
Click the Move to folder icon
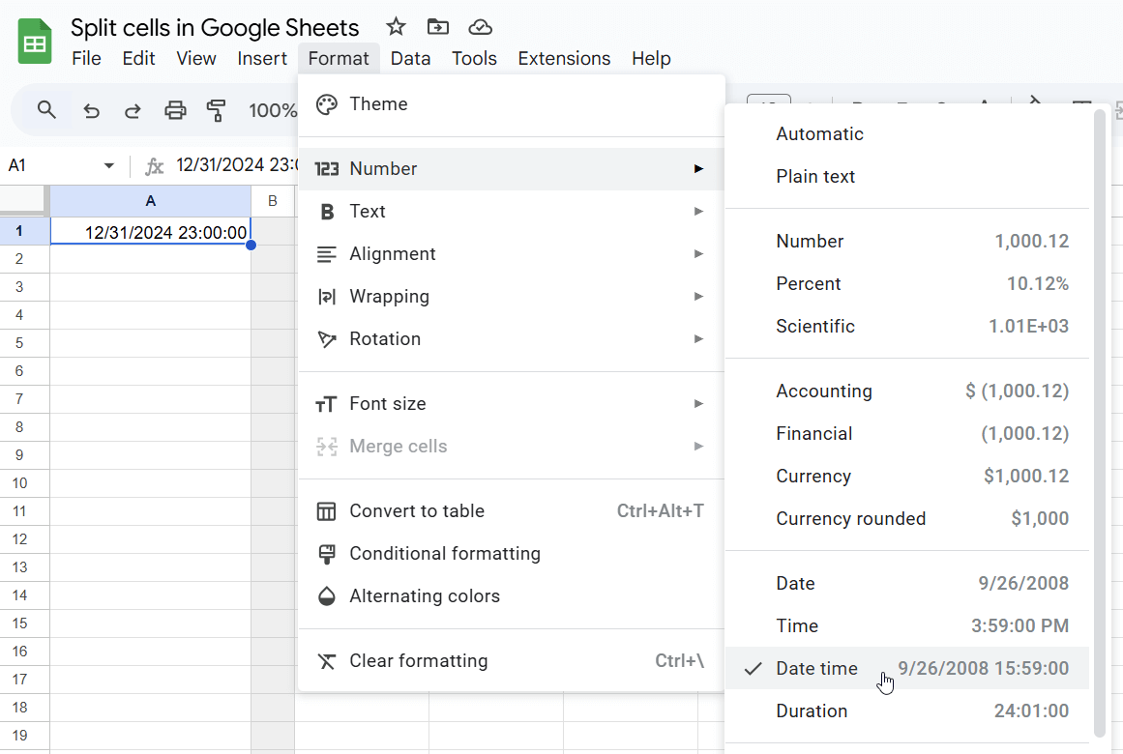pyautogui.click(x=437, y=27)
